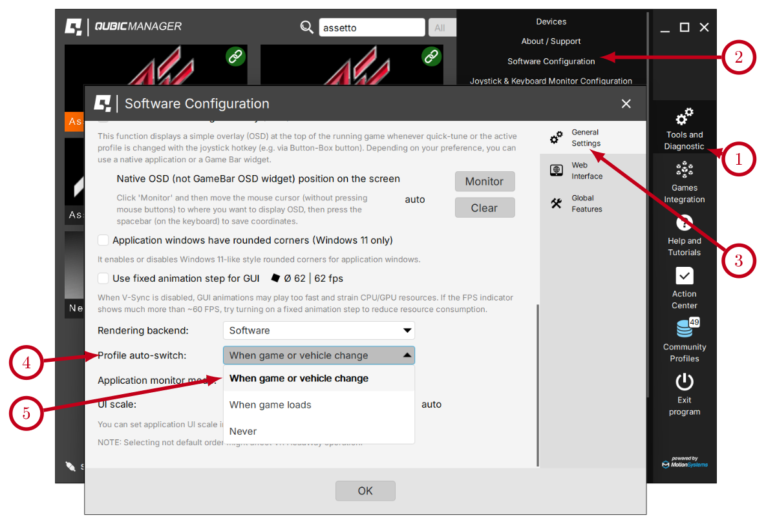Click the game search field with 'assetto'
The width and height of the screenshot is (766, 524).
371,28
